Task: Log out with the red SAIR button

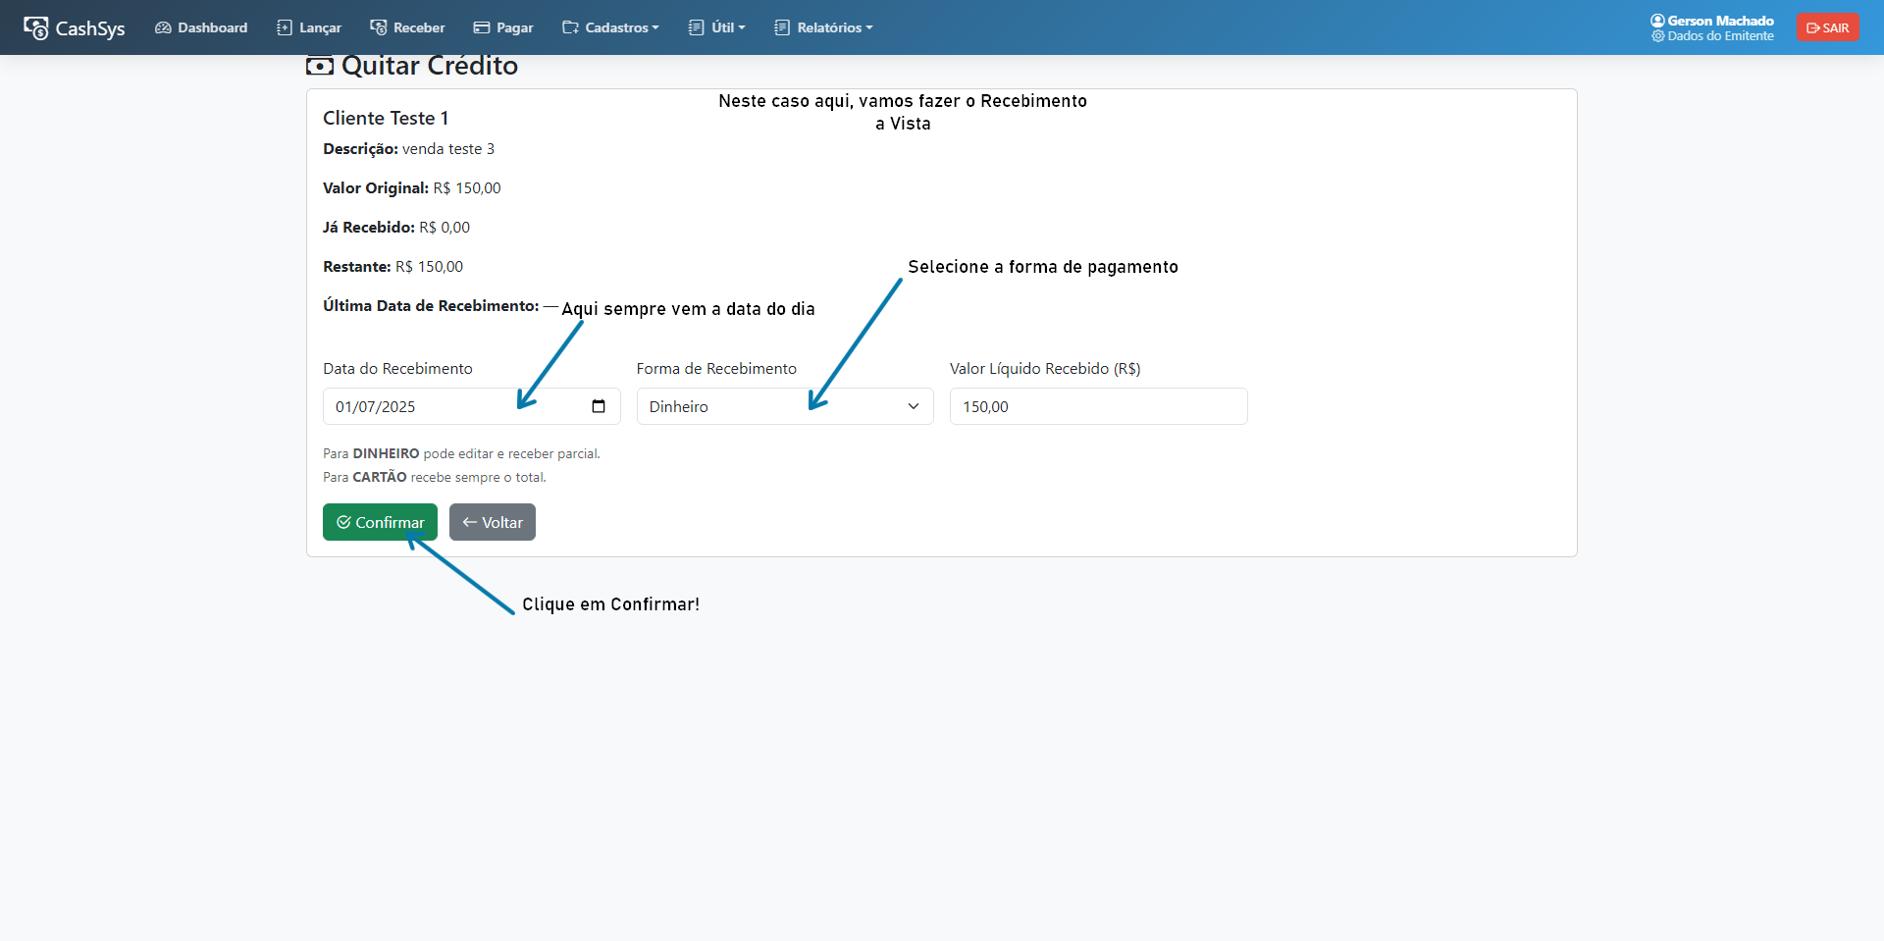Action: 1827,27
